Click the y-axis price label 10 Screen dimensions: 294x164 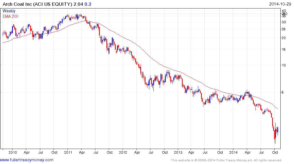pyautogui.click(x=284, y=65)
